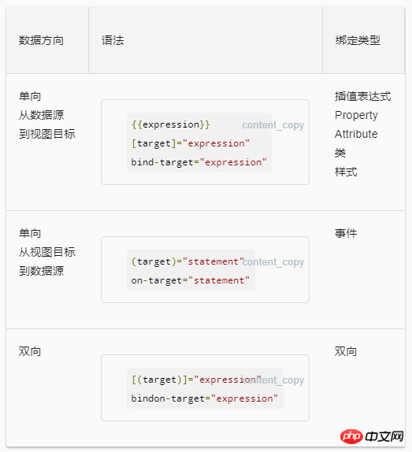Select on-target="statement" code line

[191, 280]
